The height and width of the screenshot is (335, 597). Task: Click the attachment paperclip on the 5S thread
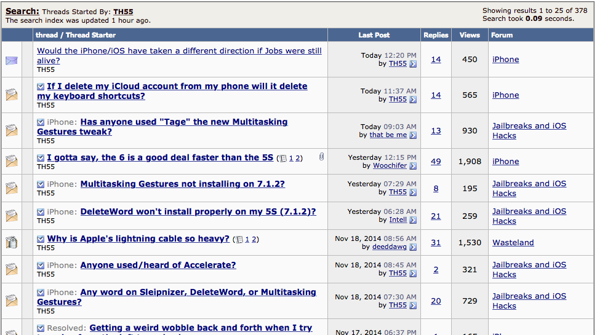321,157
